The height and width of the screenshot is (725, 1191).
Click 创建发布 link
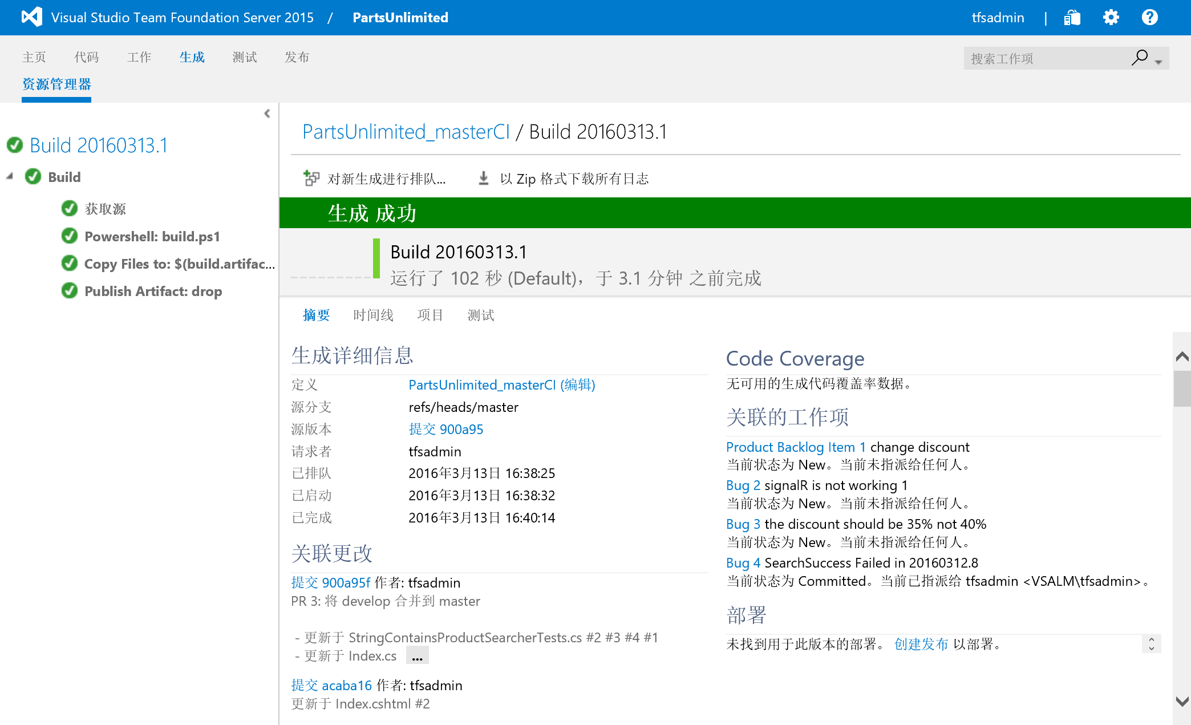coord(921,645)
